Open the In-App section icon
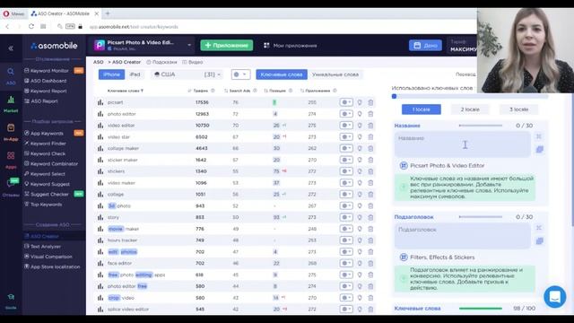574x323 pixels. [x=11, y=127]
